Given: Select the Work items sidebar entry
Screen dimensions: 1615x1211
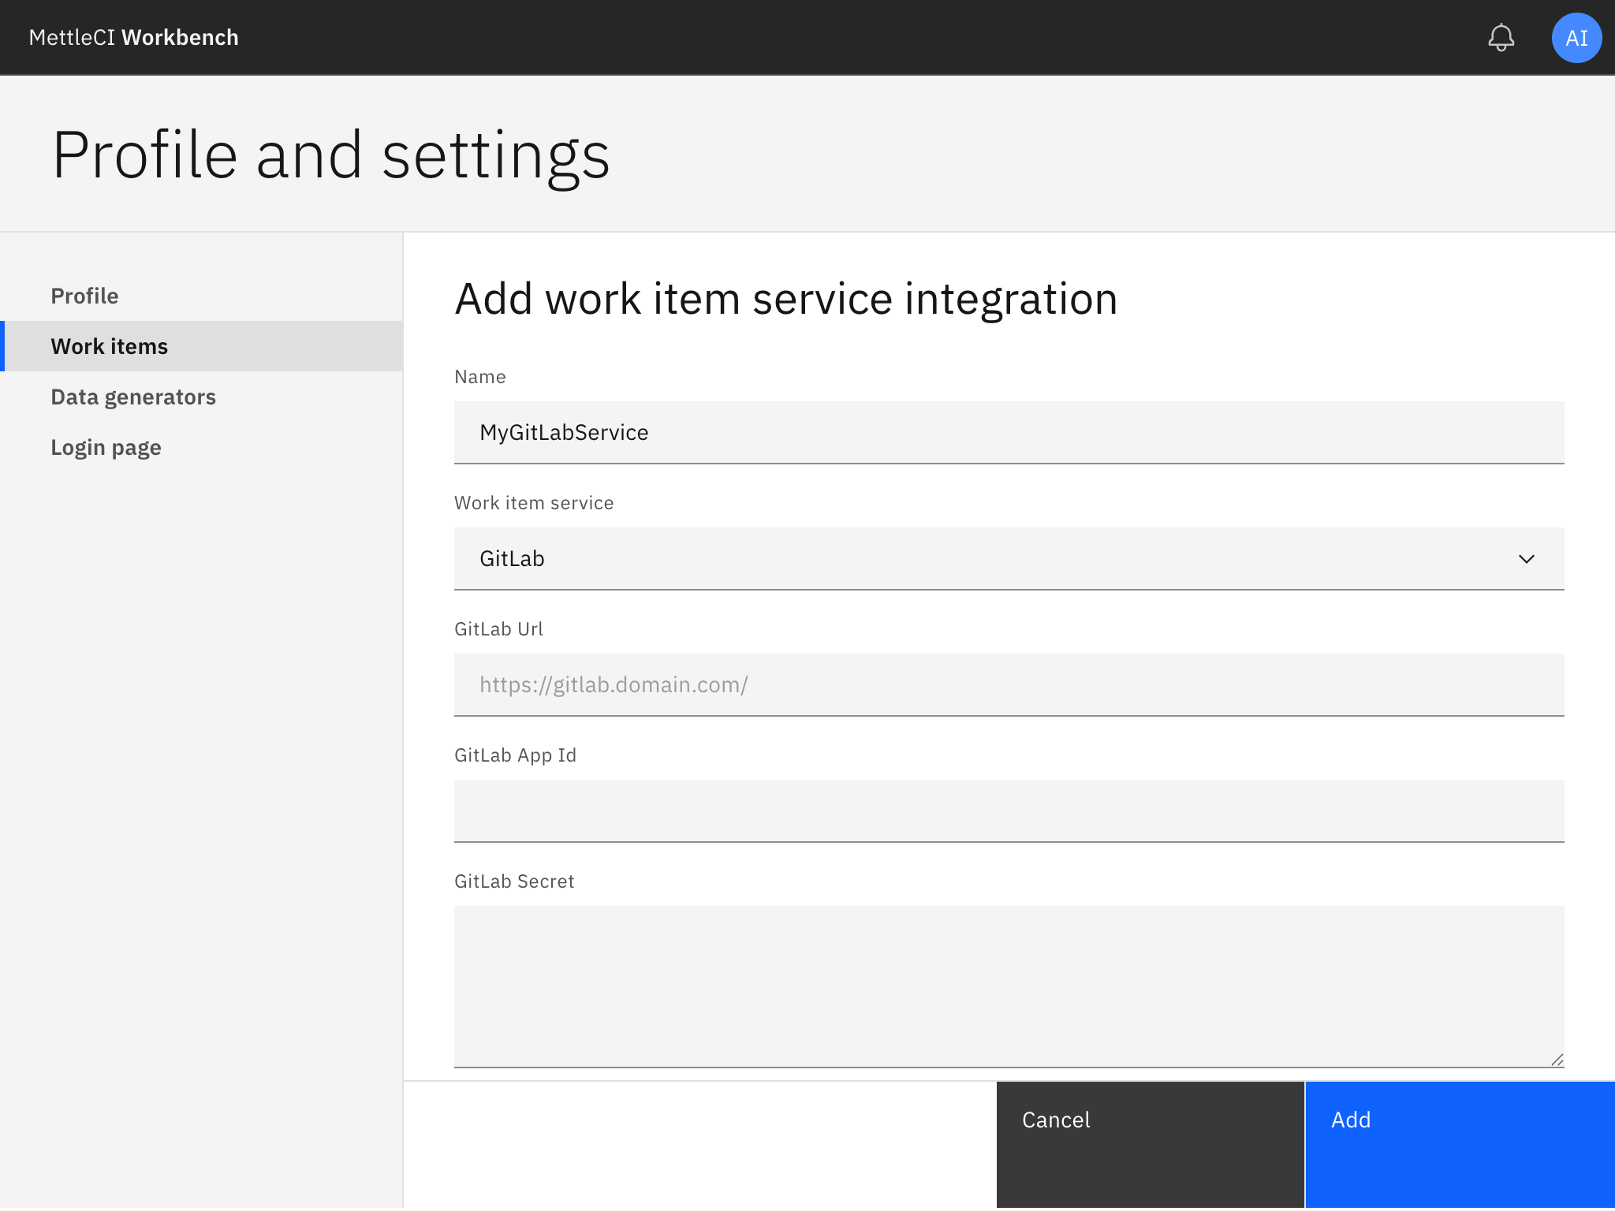Looking at the screenshot, I should coord(110,346).
